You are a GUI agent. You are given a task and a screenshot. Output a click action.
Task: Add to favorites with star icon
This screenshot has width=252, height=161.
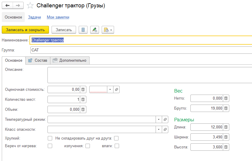pyautogui.click(x=30, y=6)
